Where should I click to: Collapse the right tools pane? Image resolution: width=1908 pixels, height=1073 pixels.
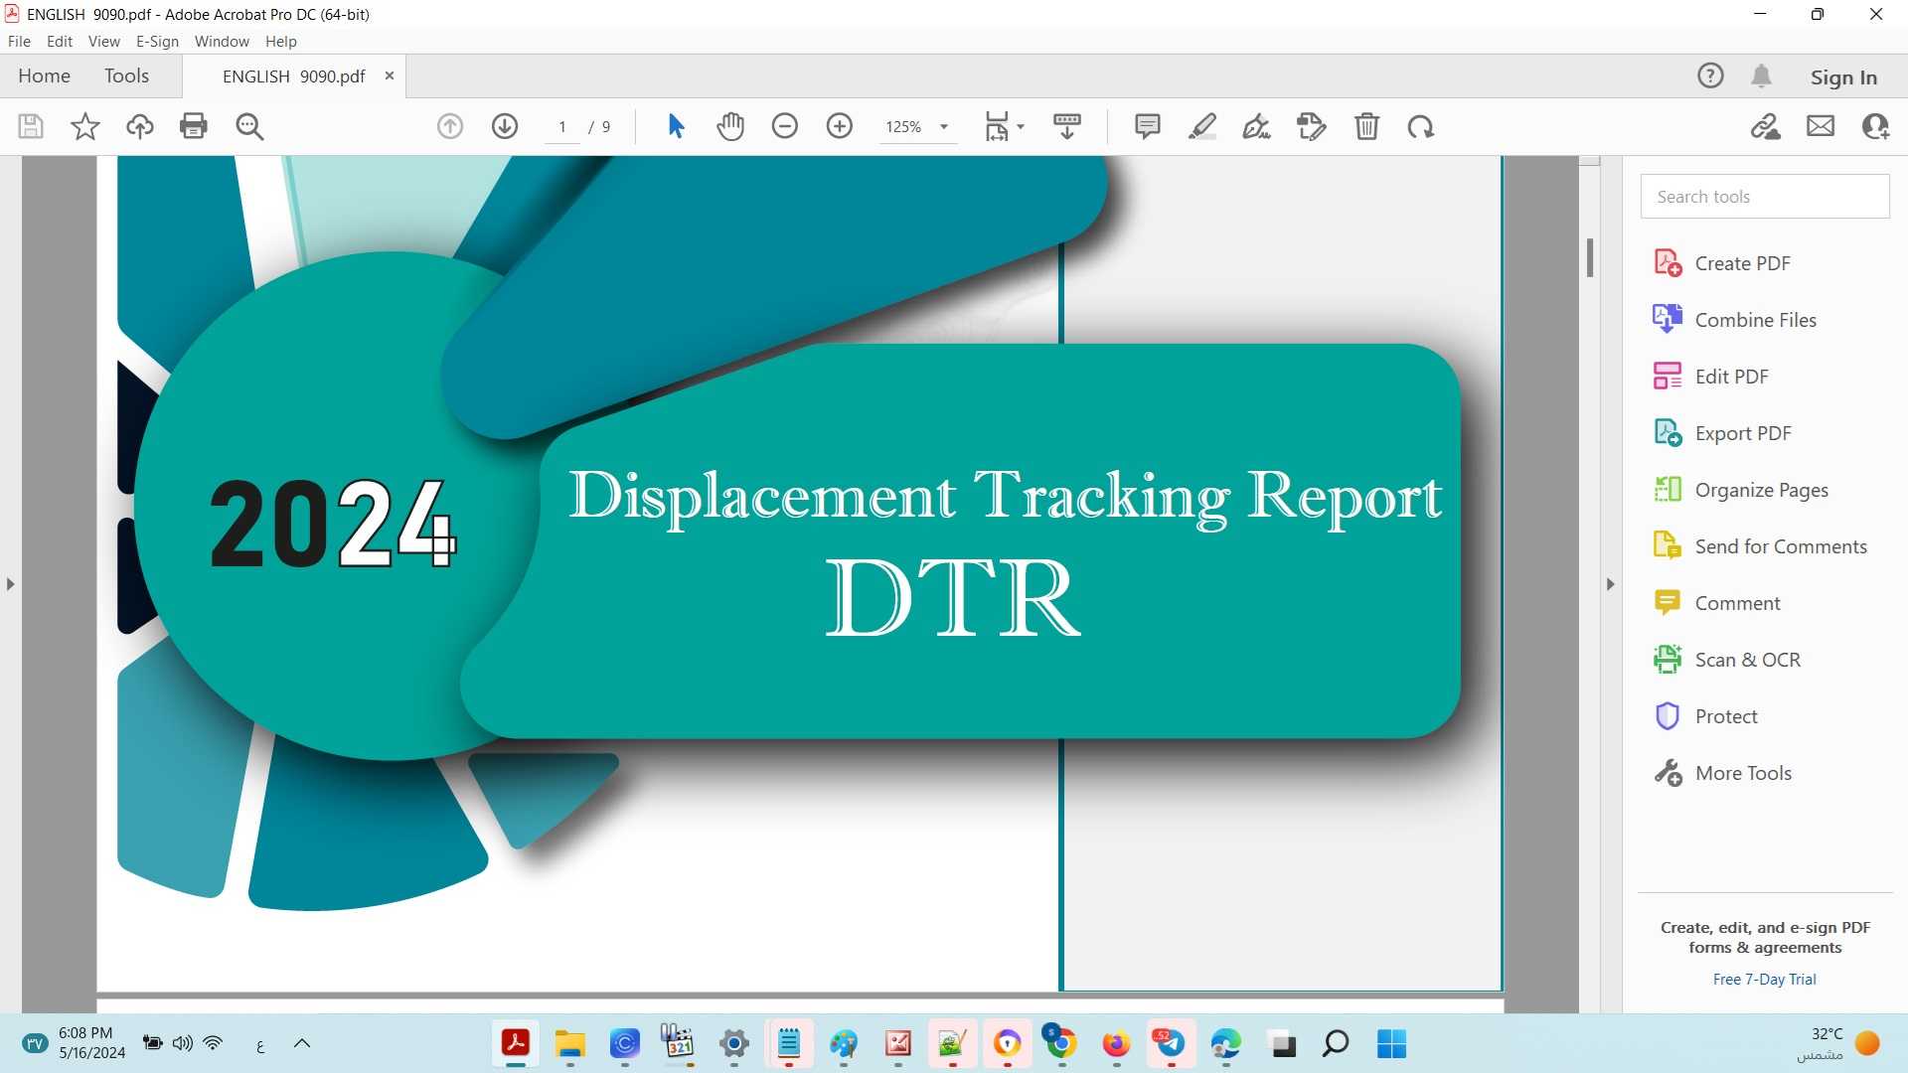coord(1610,584)
